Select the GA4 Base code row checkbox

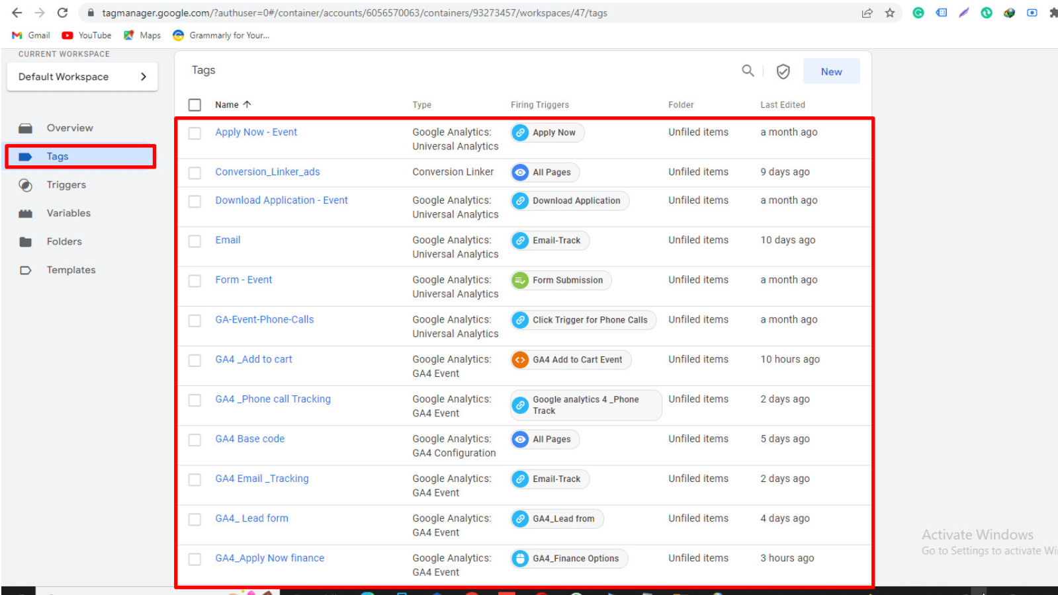point(195,440)
